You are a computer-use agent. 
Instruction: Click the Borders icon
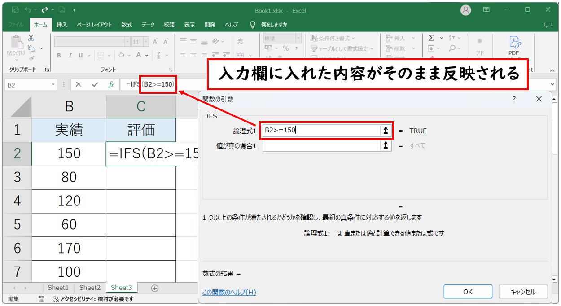101,56
